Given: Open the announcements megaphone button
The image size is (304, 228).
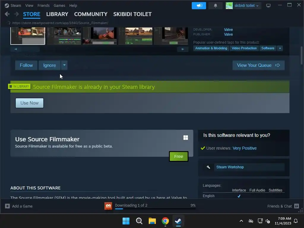Looking at the screenshot, I should [199, 6].
